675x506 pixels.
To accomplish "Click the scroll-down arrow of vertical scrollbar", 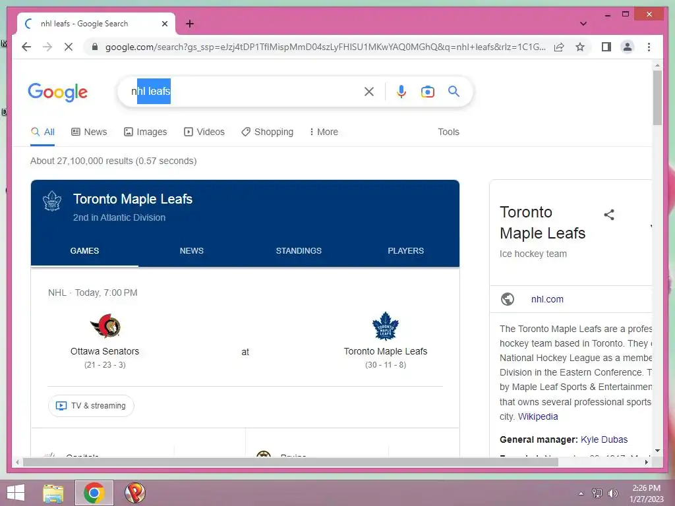I will pyautogui.click(x=657, y=451).
